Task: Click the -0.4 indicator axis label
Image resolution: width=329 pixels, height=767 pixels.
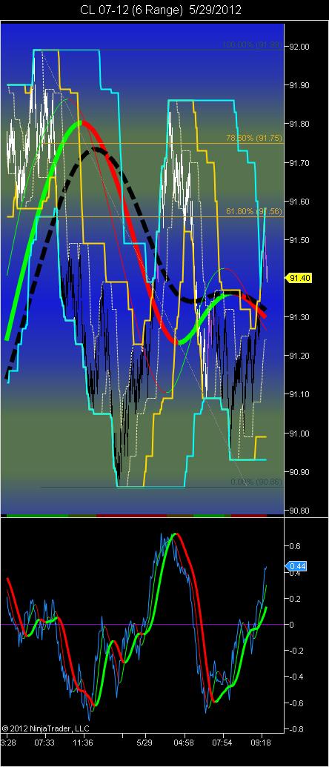Action: coord(296,677)
